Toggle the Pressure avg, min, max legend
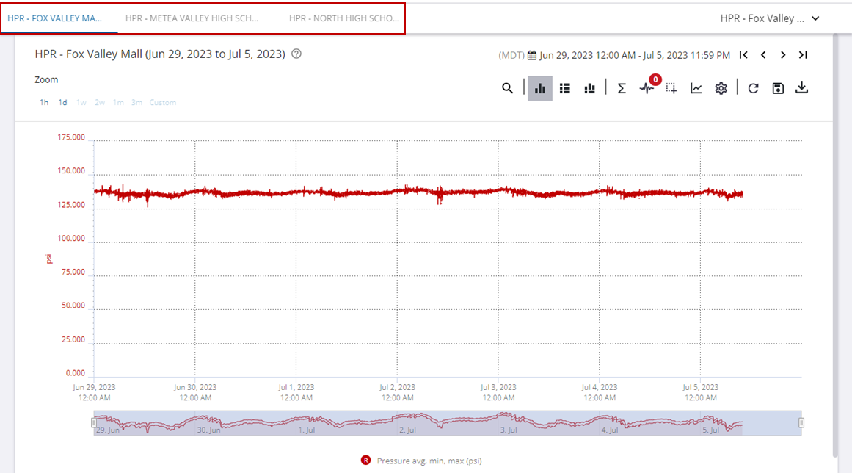Image resolution: width=852 pixels, height=473 pixels. [x=422, y=461]
